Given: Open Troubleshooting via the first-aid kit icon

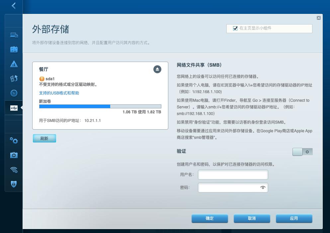Looking at the screenshot, I should point(14,155).
